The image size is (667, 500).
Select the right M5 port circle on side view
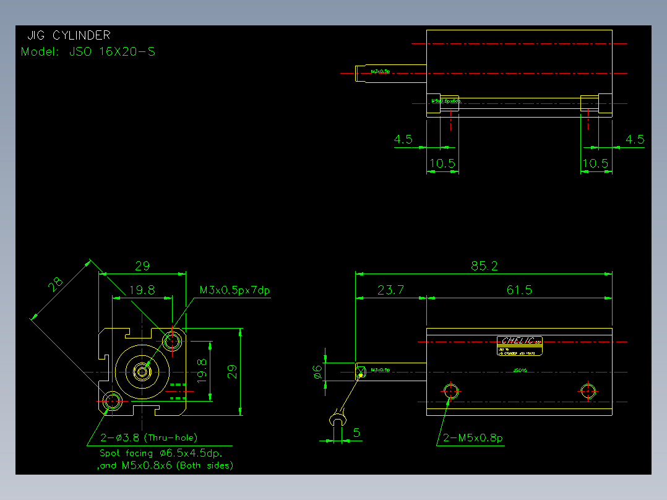[588, 391]
